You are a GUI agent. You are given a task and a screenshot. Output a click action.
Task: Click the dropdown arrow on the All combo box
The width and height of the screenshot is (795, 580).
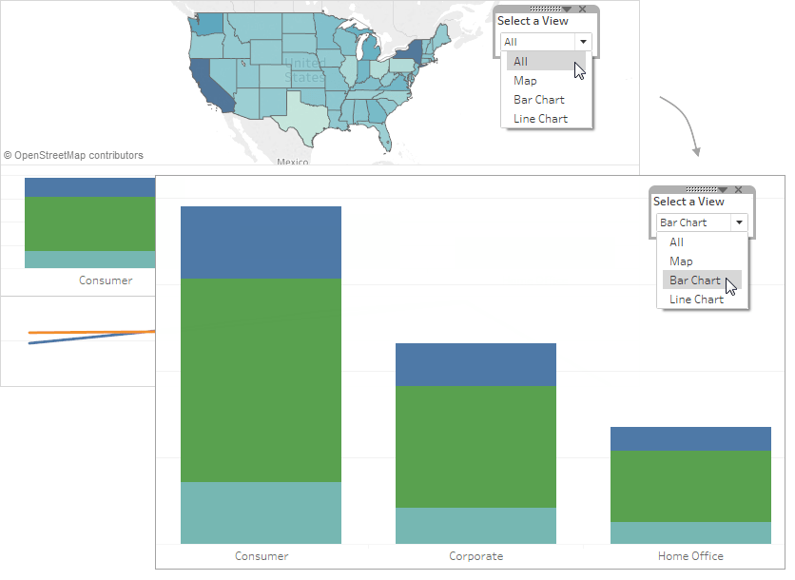[583, 42]
